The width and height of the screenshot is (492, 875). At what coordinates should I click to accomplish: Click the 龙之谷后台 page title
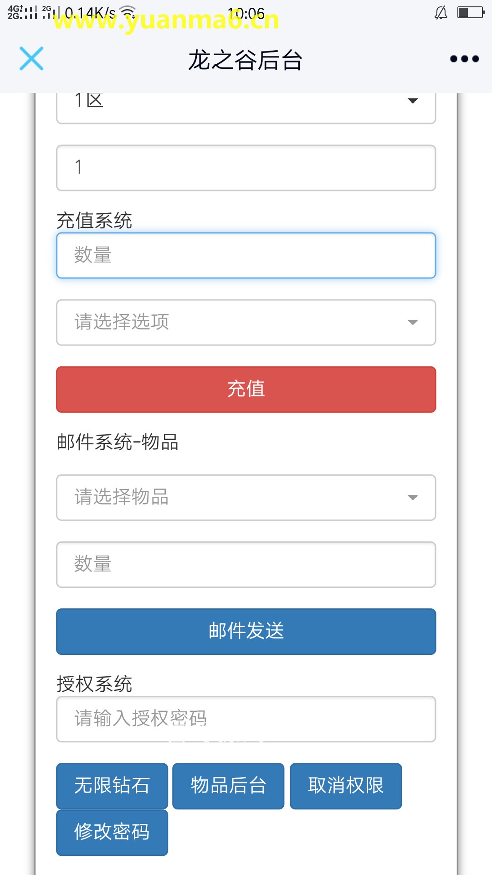(246, 60)
